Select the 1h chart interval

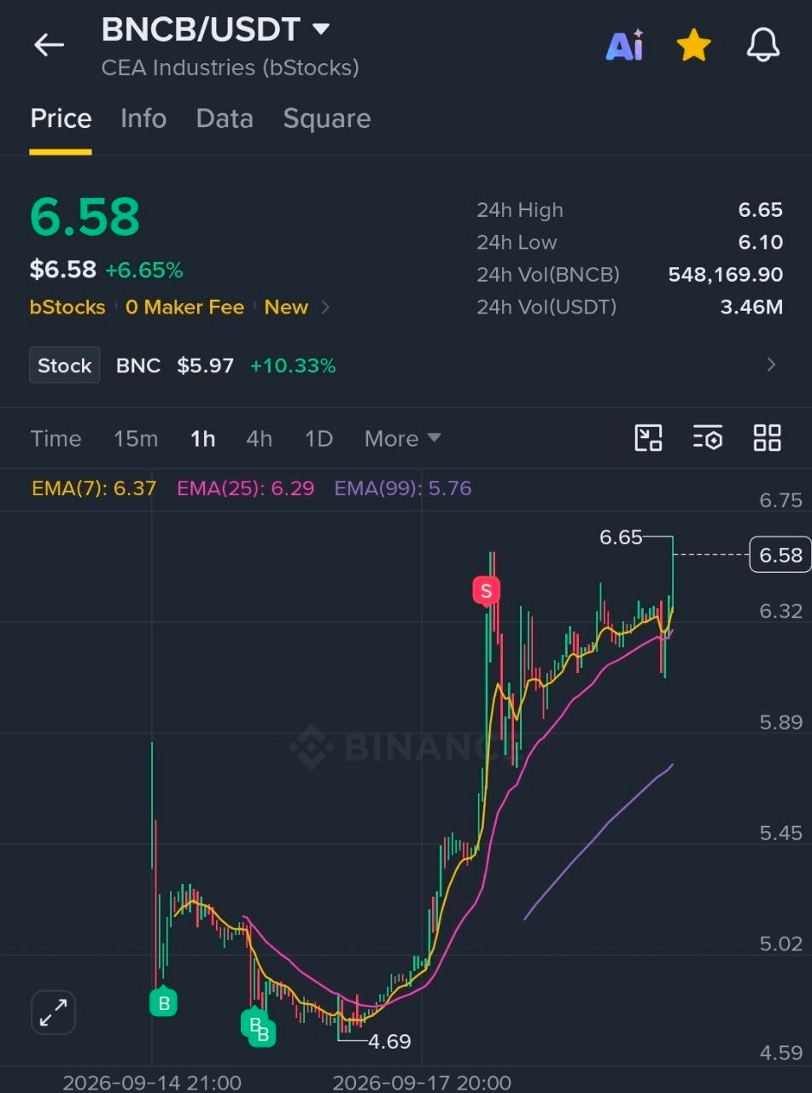pos(202,439)
